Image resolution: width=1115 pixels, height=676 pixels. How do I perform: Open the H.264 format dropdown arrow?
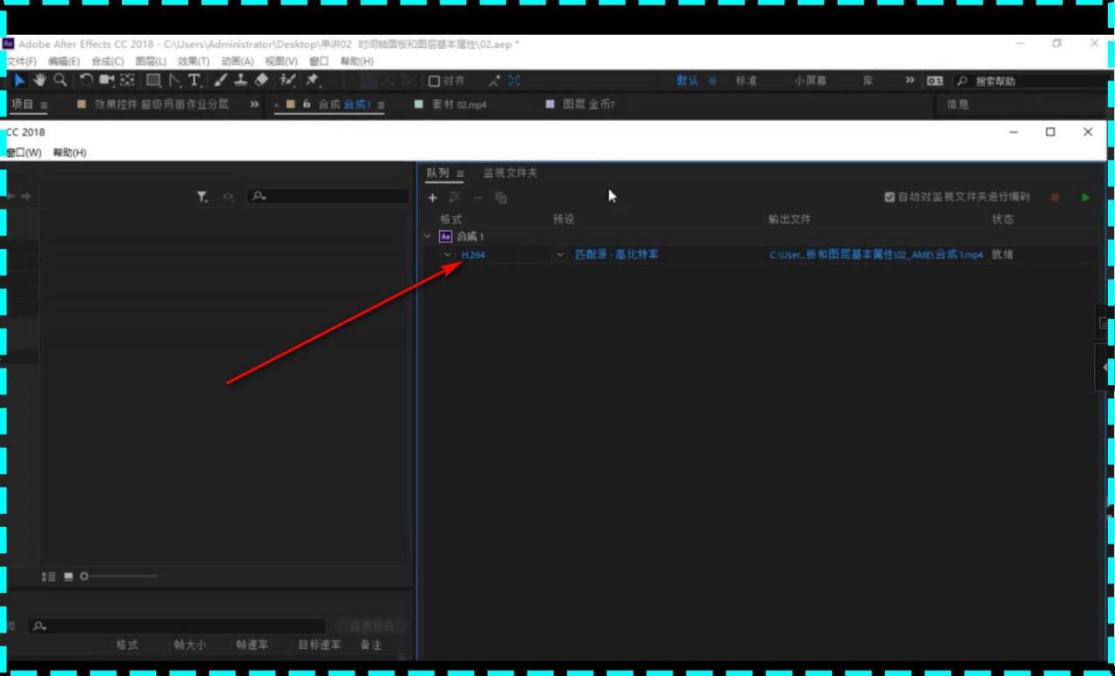click(448, 255)
